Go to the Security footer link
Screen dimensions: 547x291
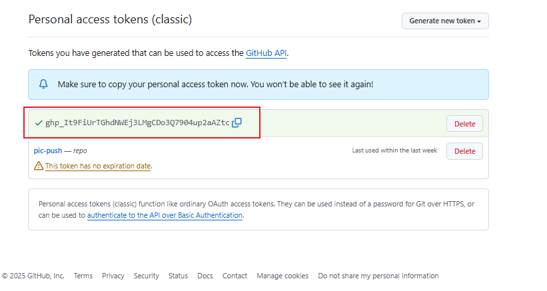pyautogui.click(x=147, y=276)
